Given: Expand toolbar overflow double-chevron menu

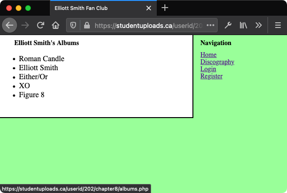Looking at the screenshot, I should pyautogui.click(x=258, y=25).
